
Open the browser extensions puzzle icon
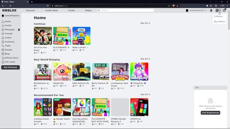[x=207, y=6]
